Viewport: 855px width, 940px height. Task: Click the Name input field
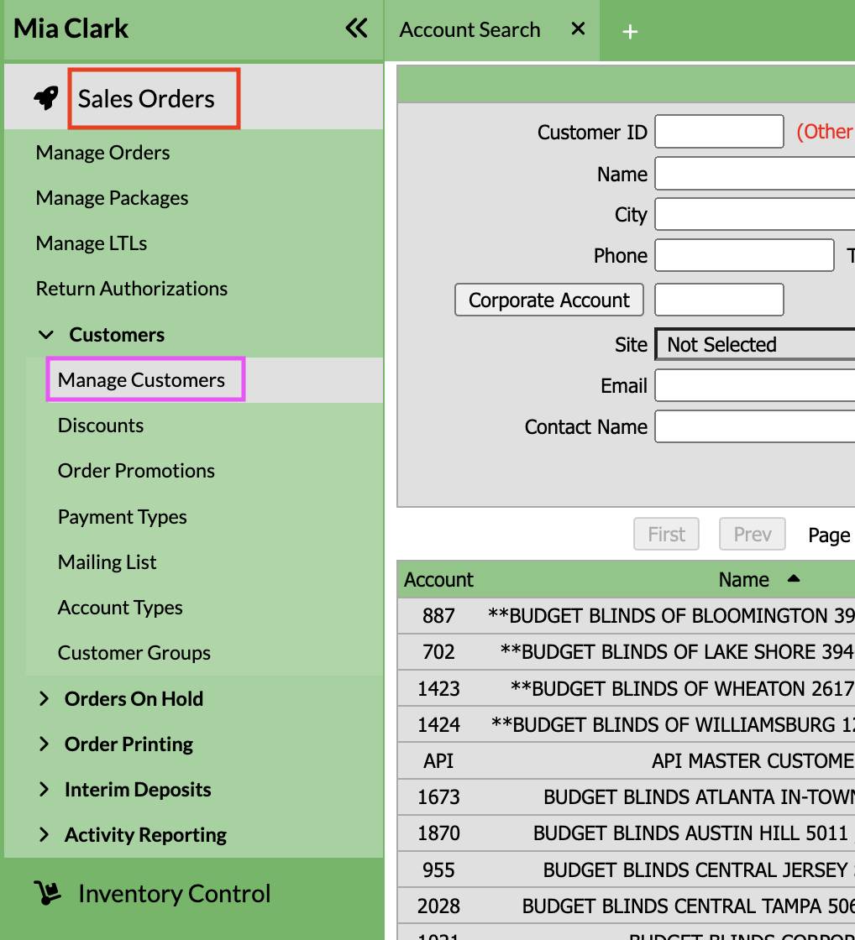pos(755,173)
